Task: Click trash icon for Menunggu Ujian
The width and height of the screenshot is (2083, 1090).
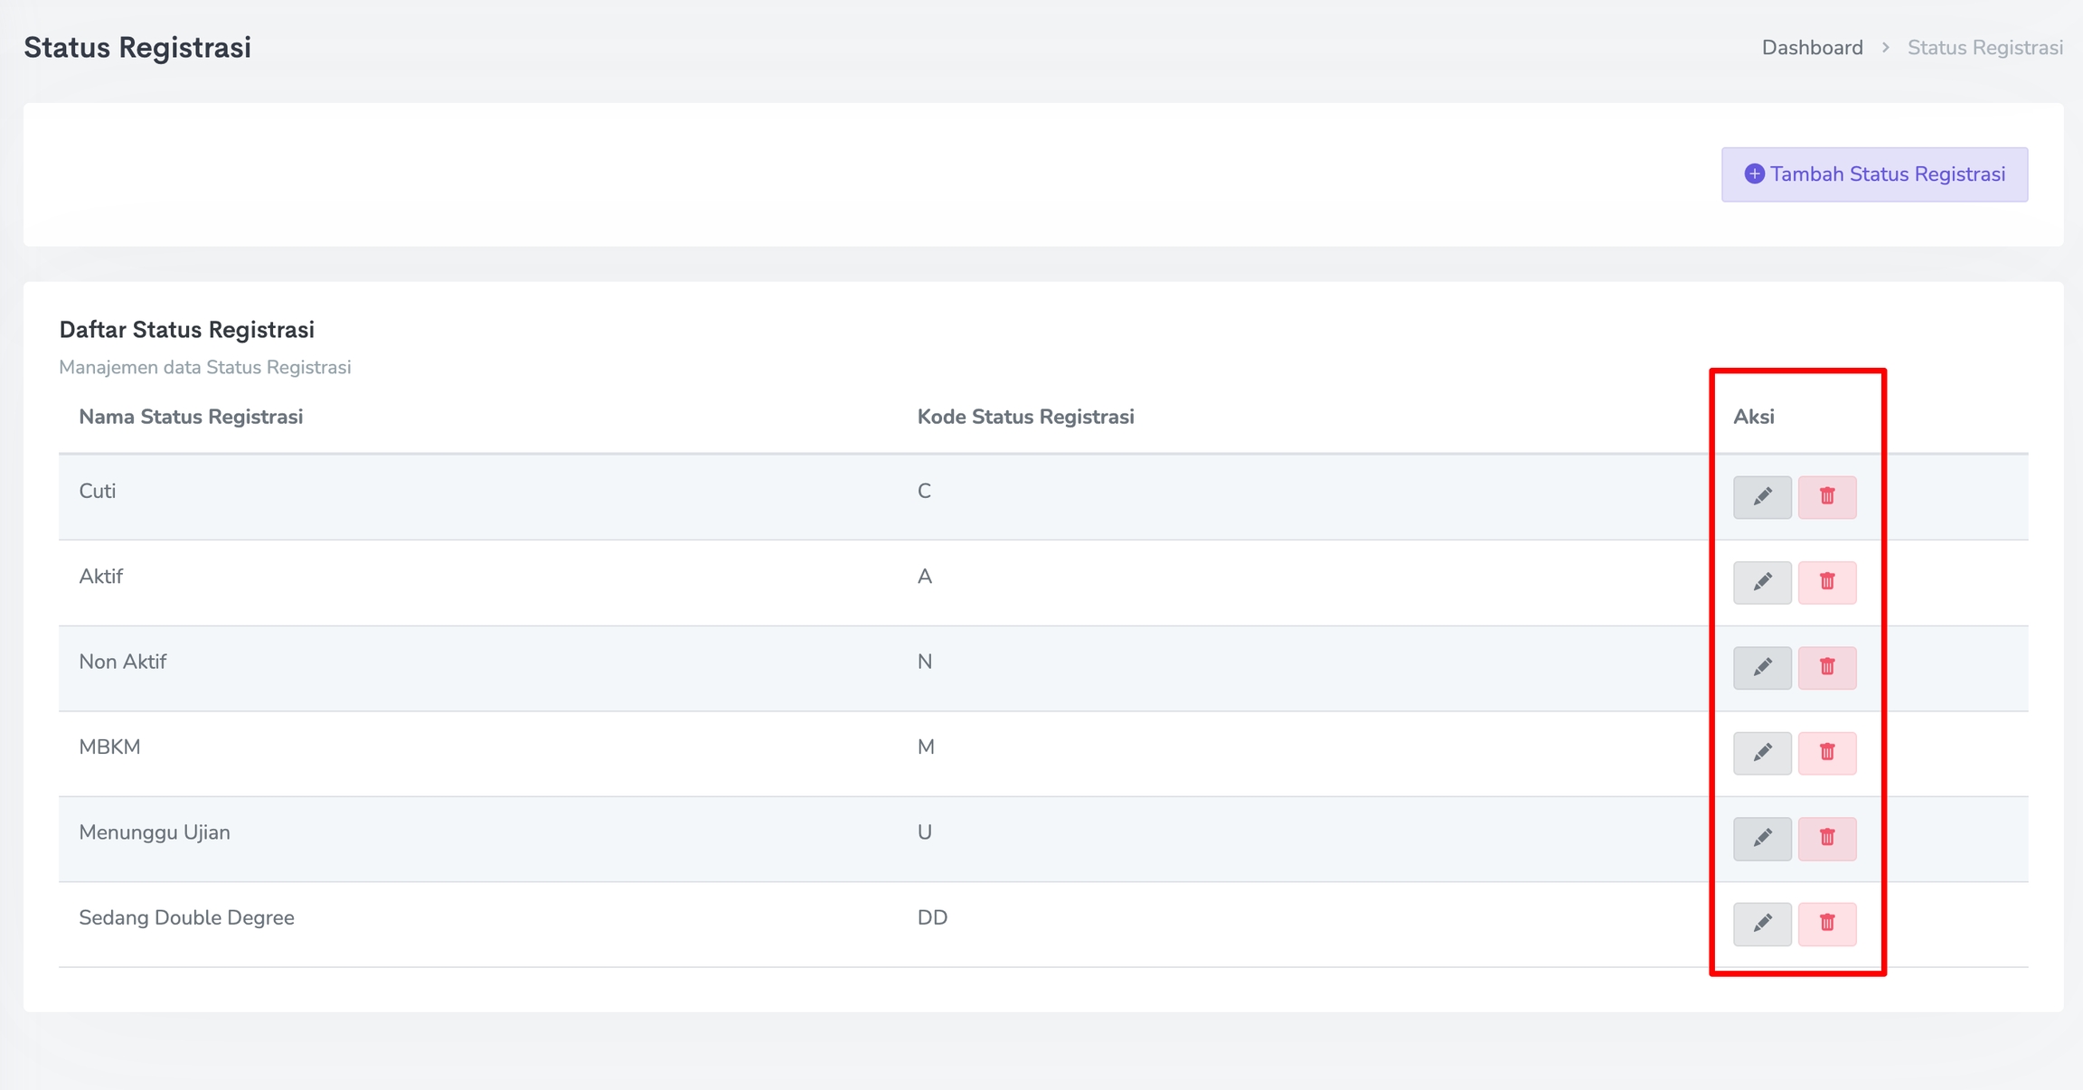Action: pyautogui.click(x=1826, y=839)
